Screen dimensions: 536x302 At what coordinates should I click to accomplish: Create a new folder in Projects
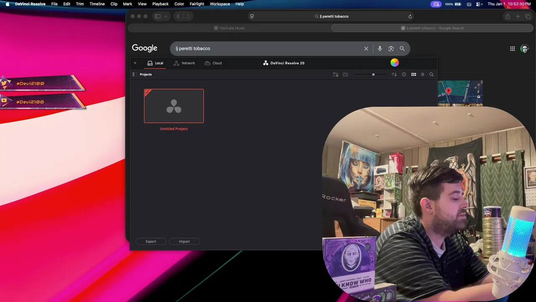335,74
